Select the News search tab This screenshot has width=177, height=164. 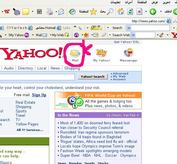55,68
